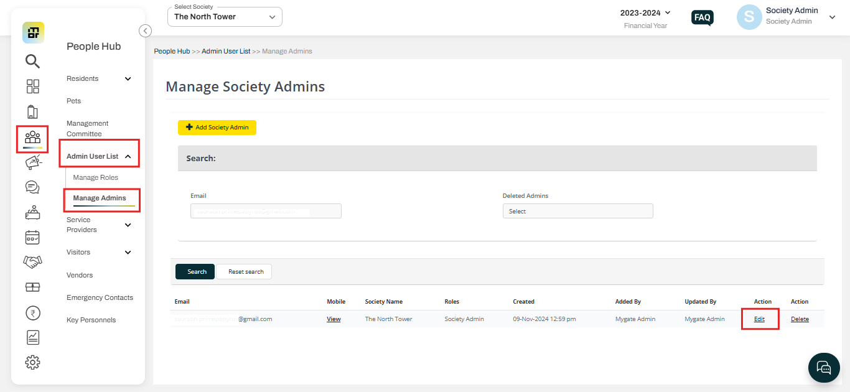Click the Updated By column header

coord(701,301)
